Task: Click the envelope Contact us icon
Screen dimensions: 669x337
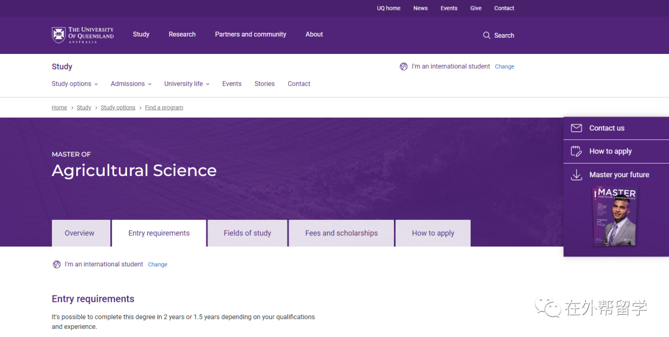Action: click(577, 128)
